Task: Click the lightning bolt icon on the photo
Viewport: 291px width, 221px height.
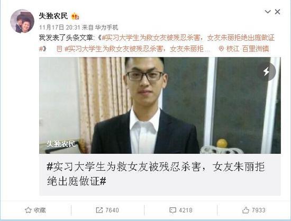Action: click(x=267, y=72)
